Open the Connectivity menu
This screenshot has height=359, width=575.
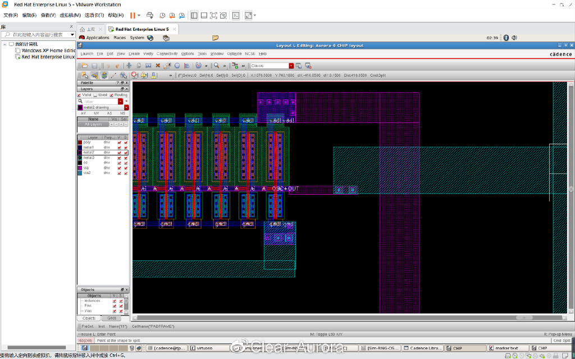(x=167, y=53)
